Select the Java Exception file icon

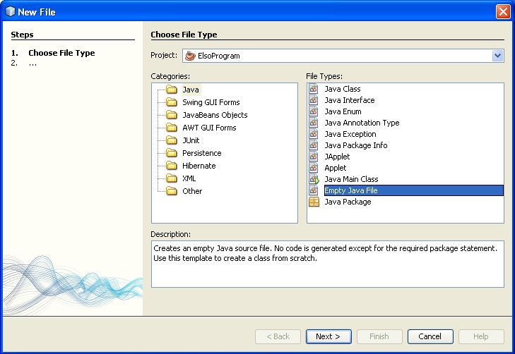tap(314, 134)
